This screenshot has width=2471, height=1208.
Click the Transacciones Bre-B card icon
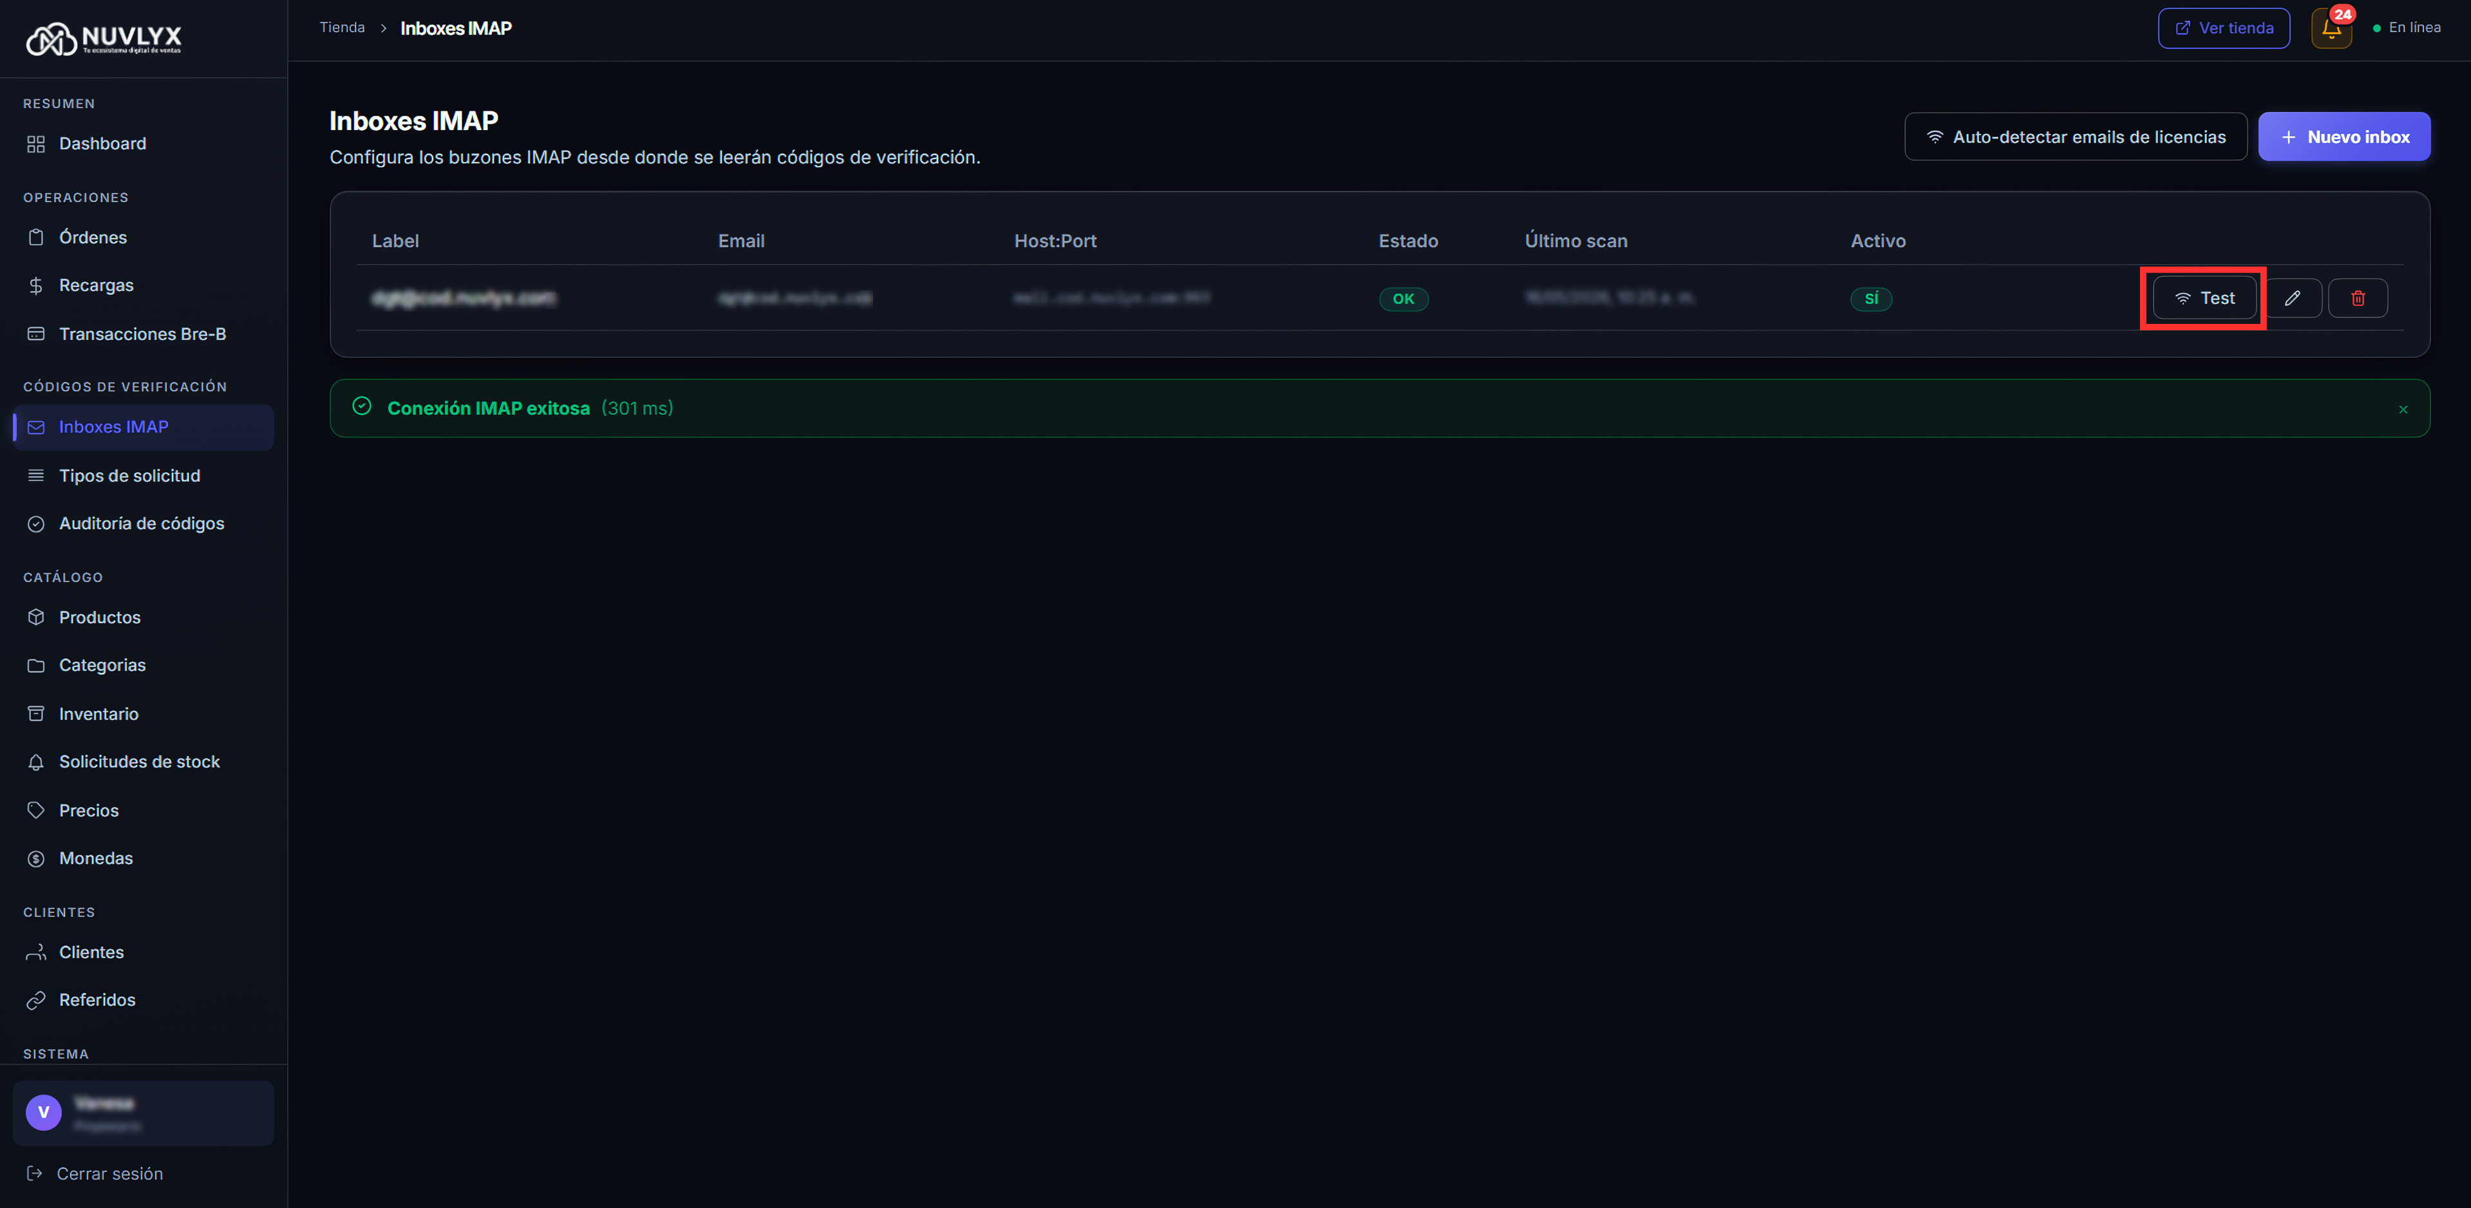coord(35,334)
